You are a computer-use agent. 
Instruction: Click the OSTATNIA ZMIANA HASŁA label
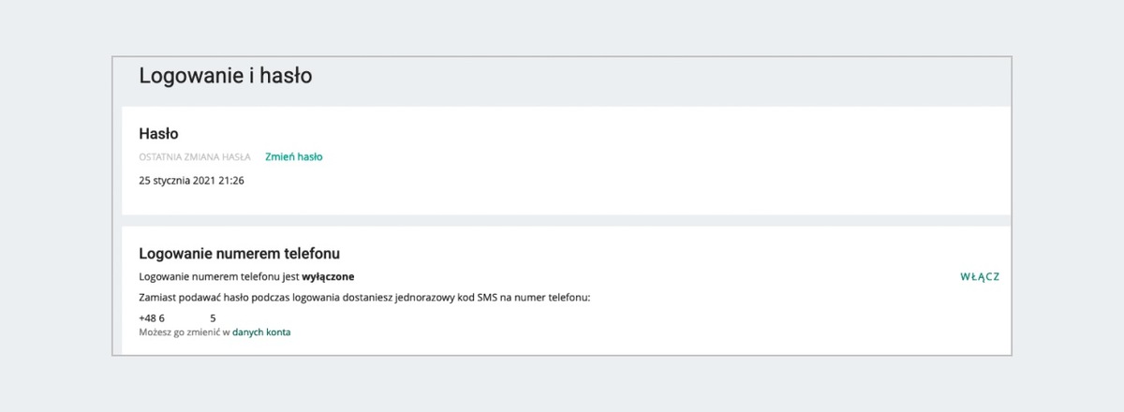(x=194, y=157)
